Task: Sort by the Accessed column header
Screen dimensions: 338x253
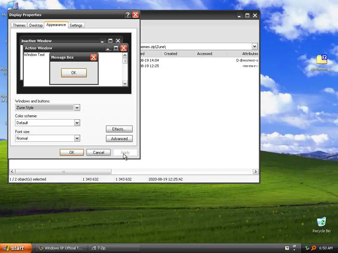Action: click(x=211, y=54)
